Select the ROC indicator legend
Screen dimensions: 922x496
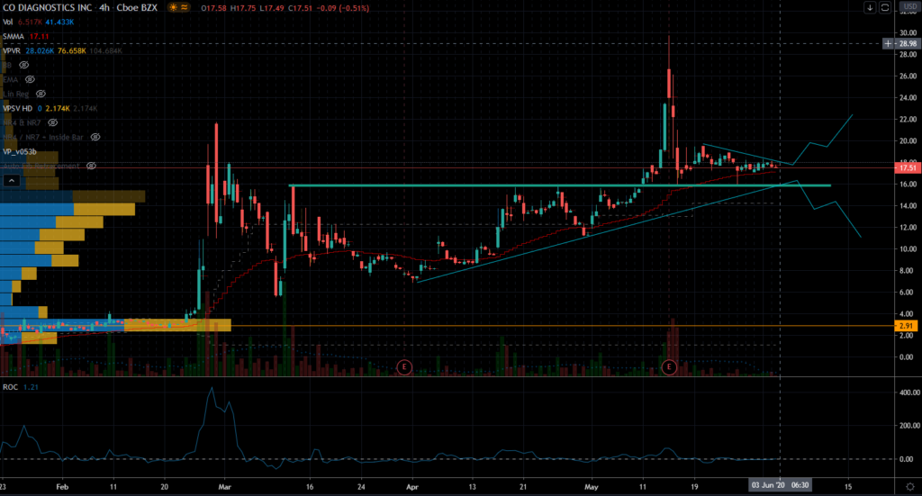point(11,387)
